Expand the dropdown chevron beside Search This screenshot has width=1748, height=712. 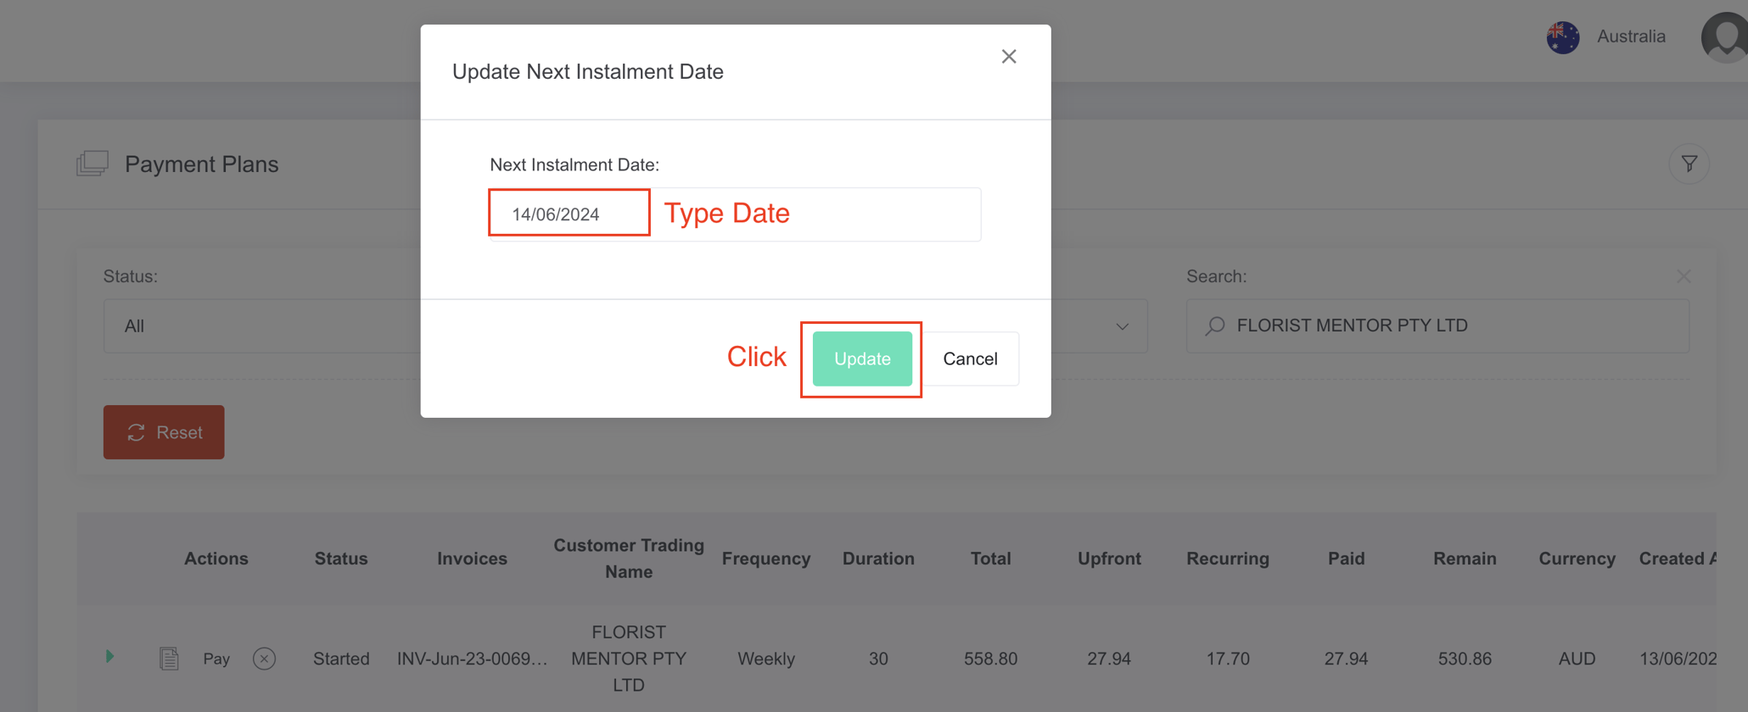[1122, 326]
